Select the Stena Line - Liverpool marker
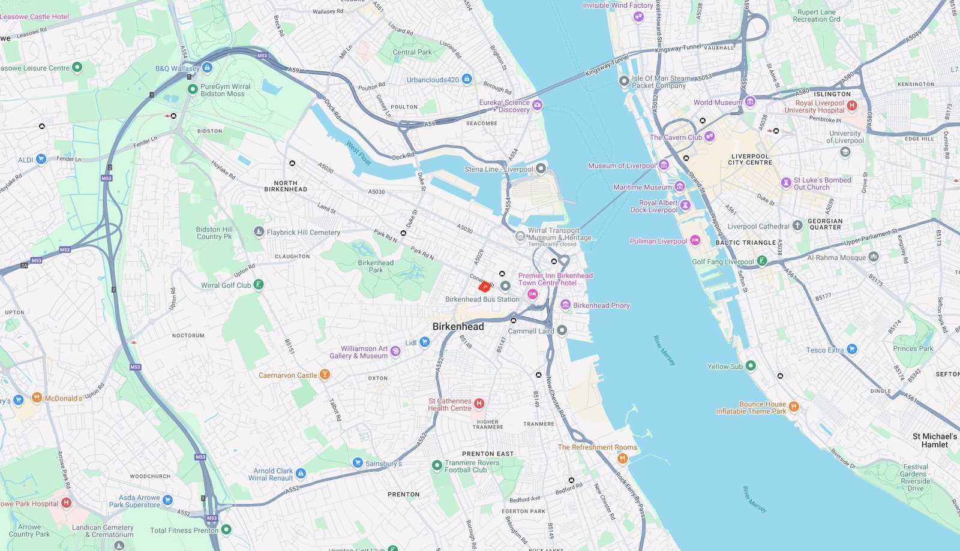The width and height of the screenshot is (960, 551). (x=541, y=168)
